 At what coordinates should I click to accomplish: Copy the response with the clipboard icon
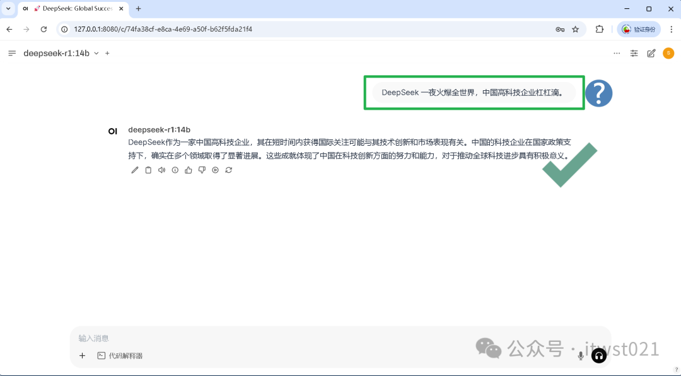click(x=148, y=170)
